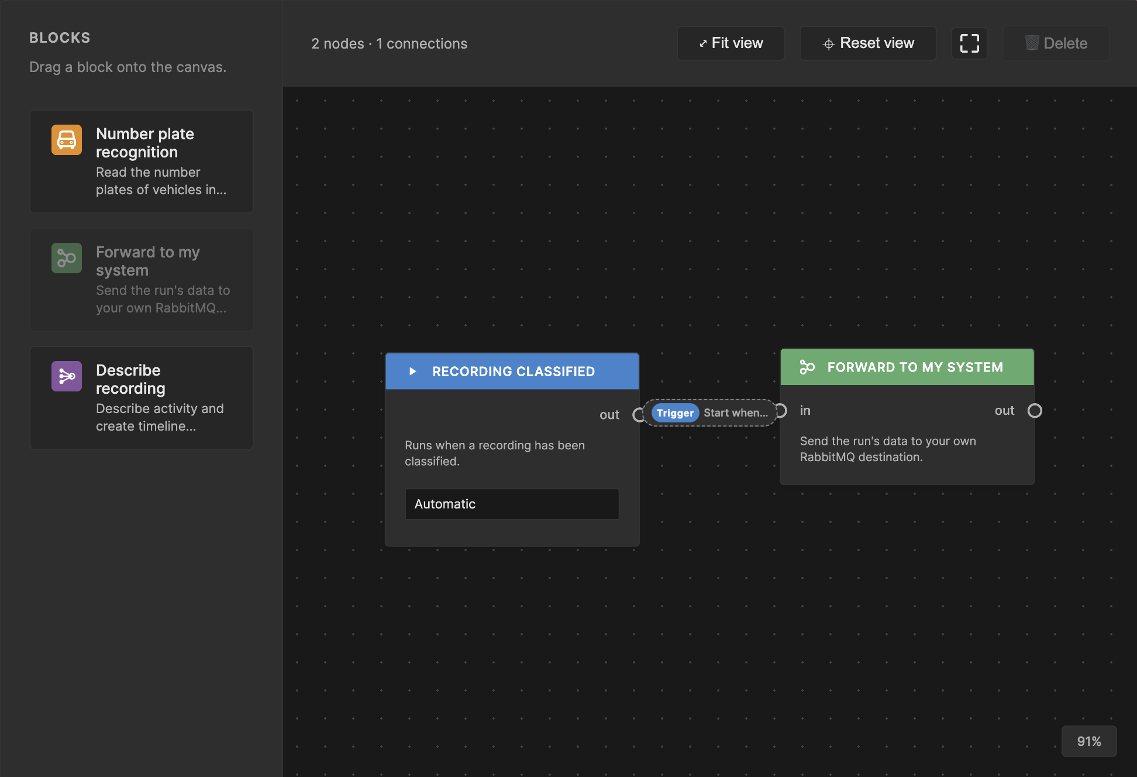Select the Forward to my system block title

pos(148,261)
